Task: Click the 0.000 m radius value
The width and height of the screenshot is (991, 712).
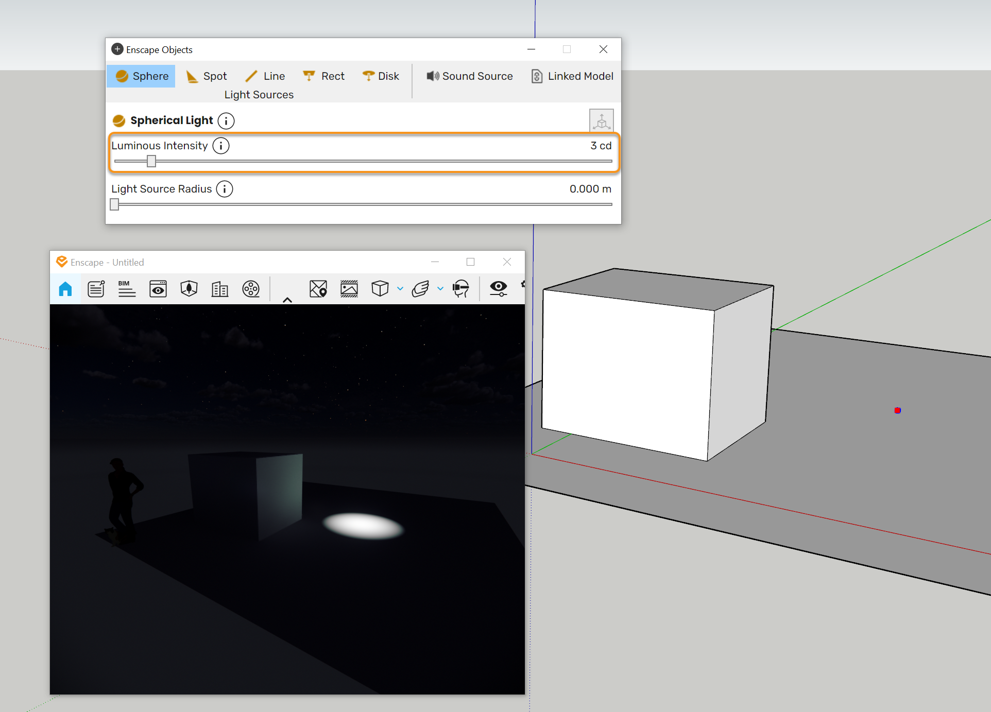Action: tap(590, 189)
